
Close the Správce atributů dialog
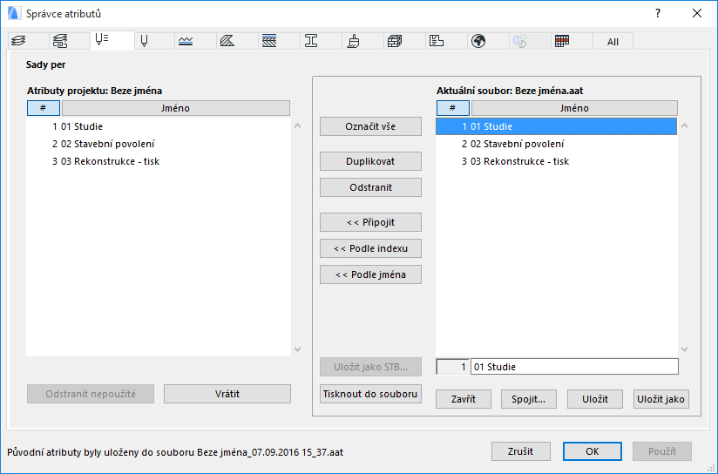[697, 13]
